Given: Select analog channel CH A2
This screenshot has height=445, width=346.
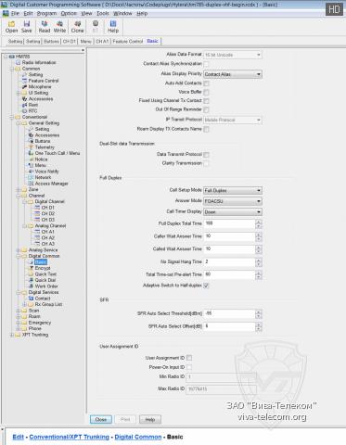Looking at the screenshot, I should click(48, 237).
